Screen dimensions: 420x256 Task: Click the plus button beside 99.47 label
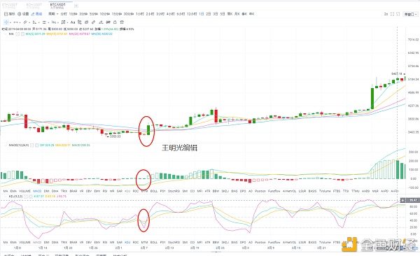click(403, 200)
